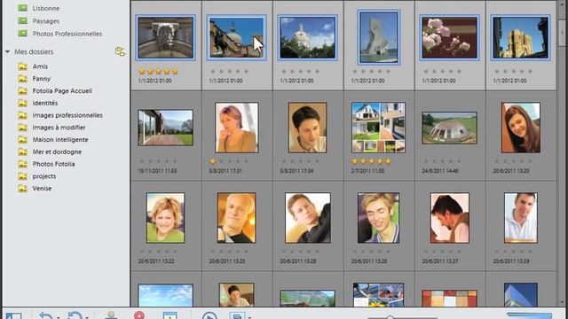Select the reclining man in black thumbnail
The height and width of the screenshot is (319, 568).
tap(308, 218)
